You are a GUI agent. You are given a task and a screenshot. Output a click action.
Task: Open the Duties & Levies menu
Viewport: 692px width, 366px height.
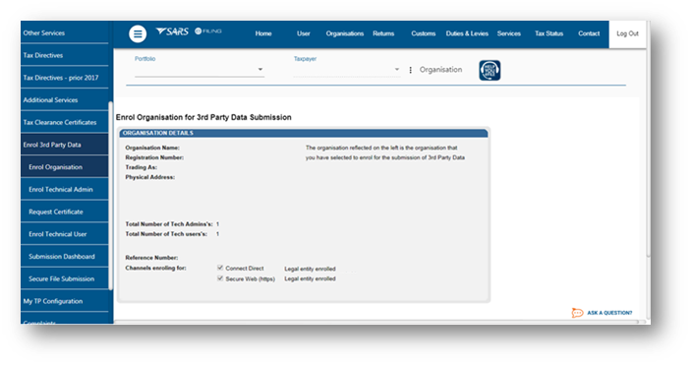pyautogui.click(x=467, y=33)
